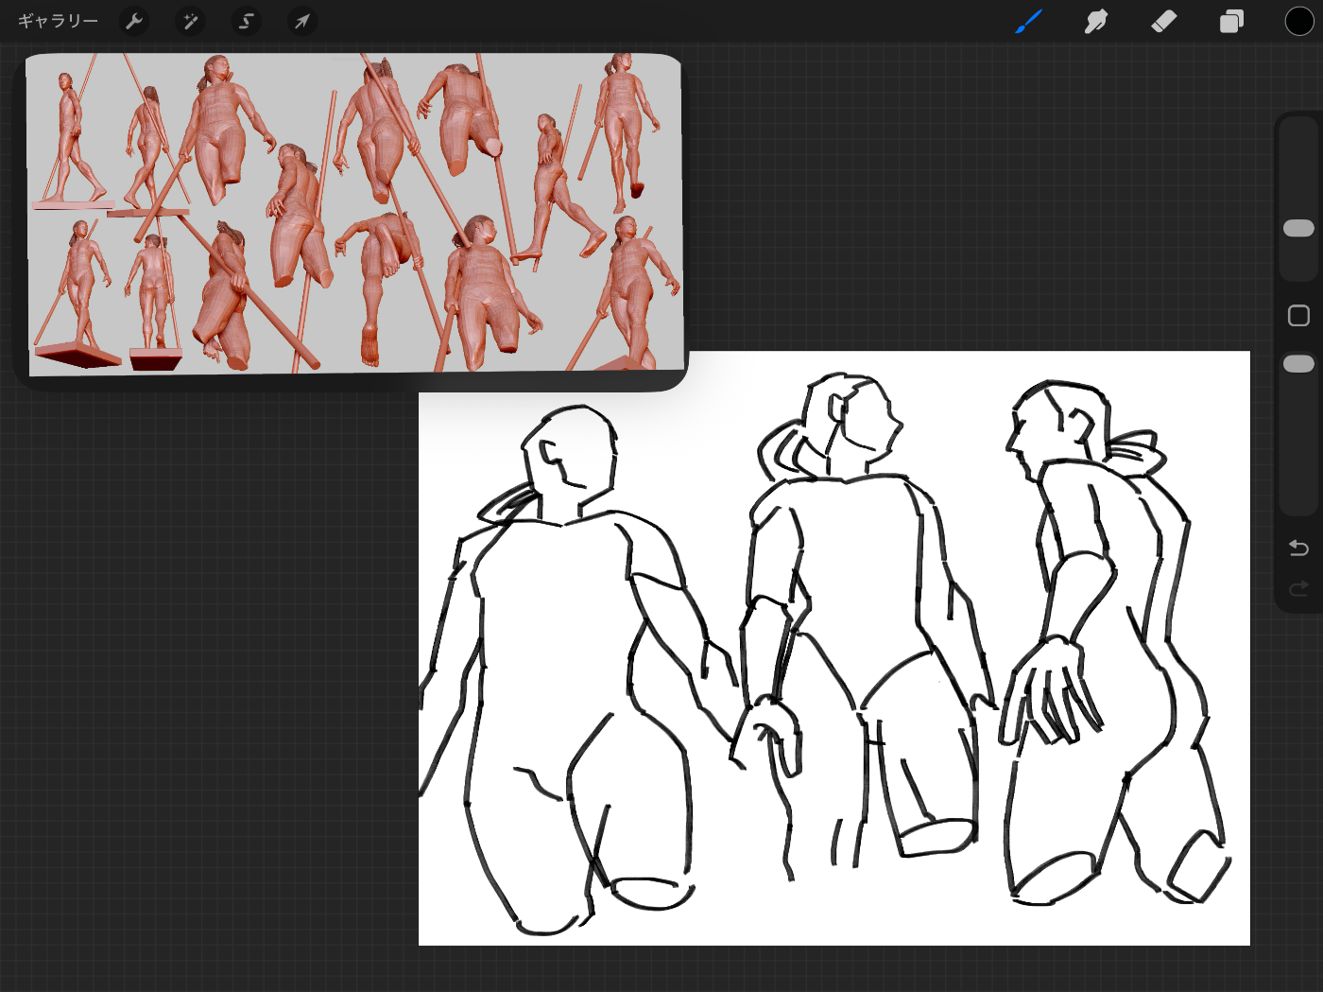The image size is (1323, 992).
Task: Click the brush opacity slider handle
Action: coord(1298,364)
